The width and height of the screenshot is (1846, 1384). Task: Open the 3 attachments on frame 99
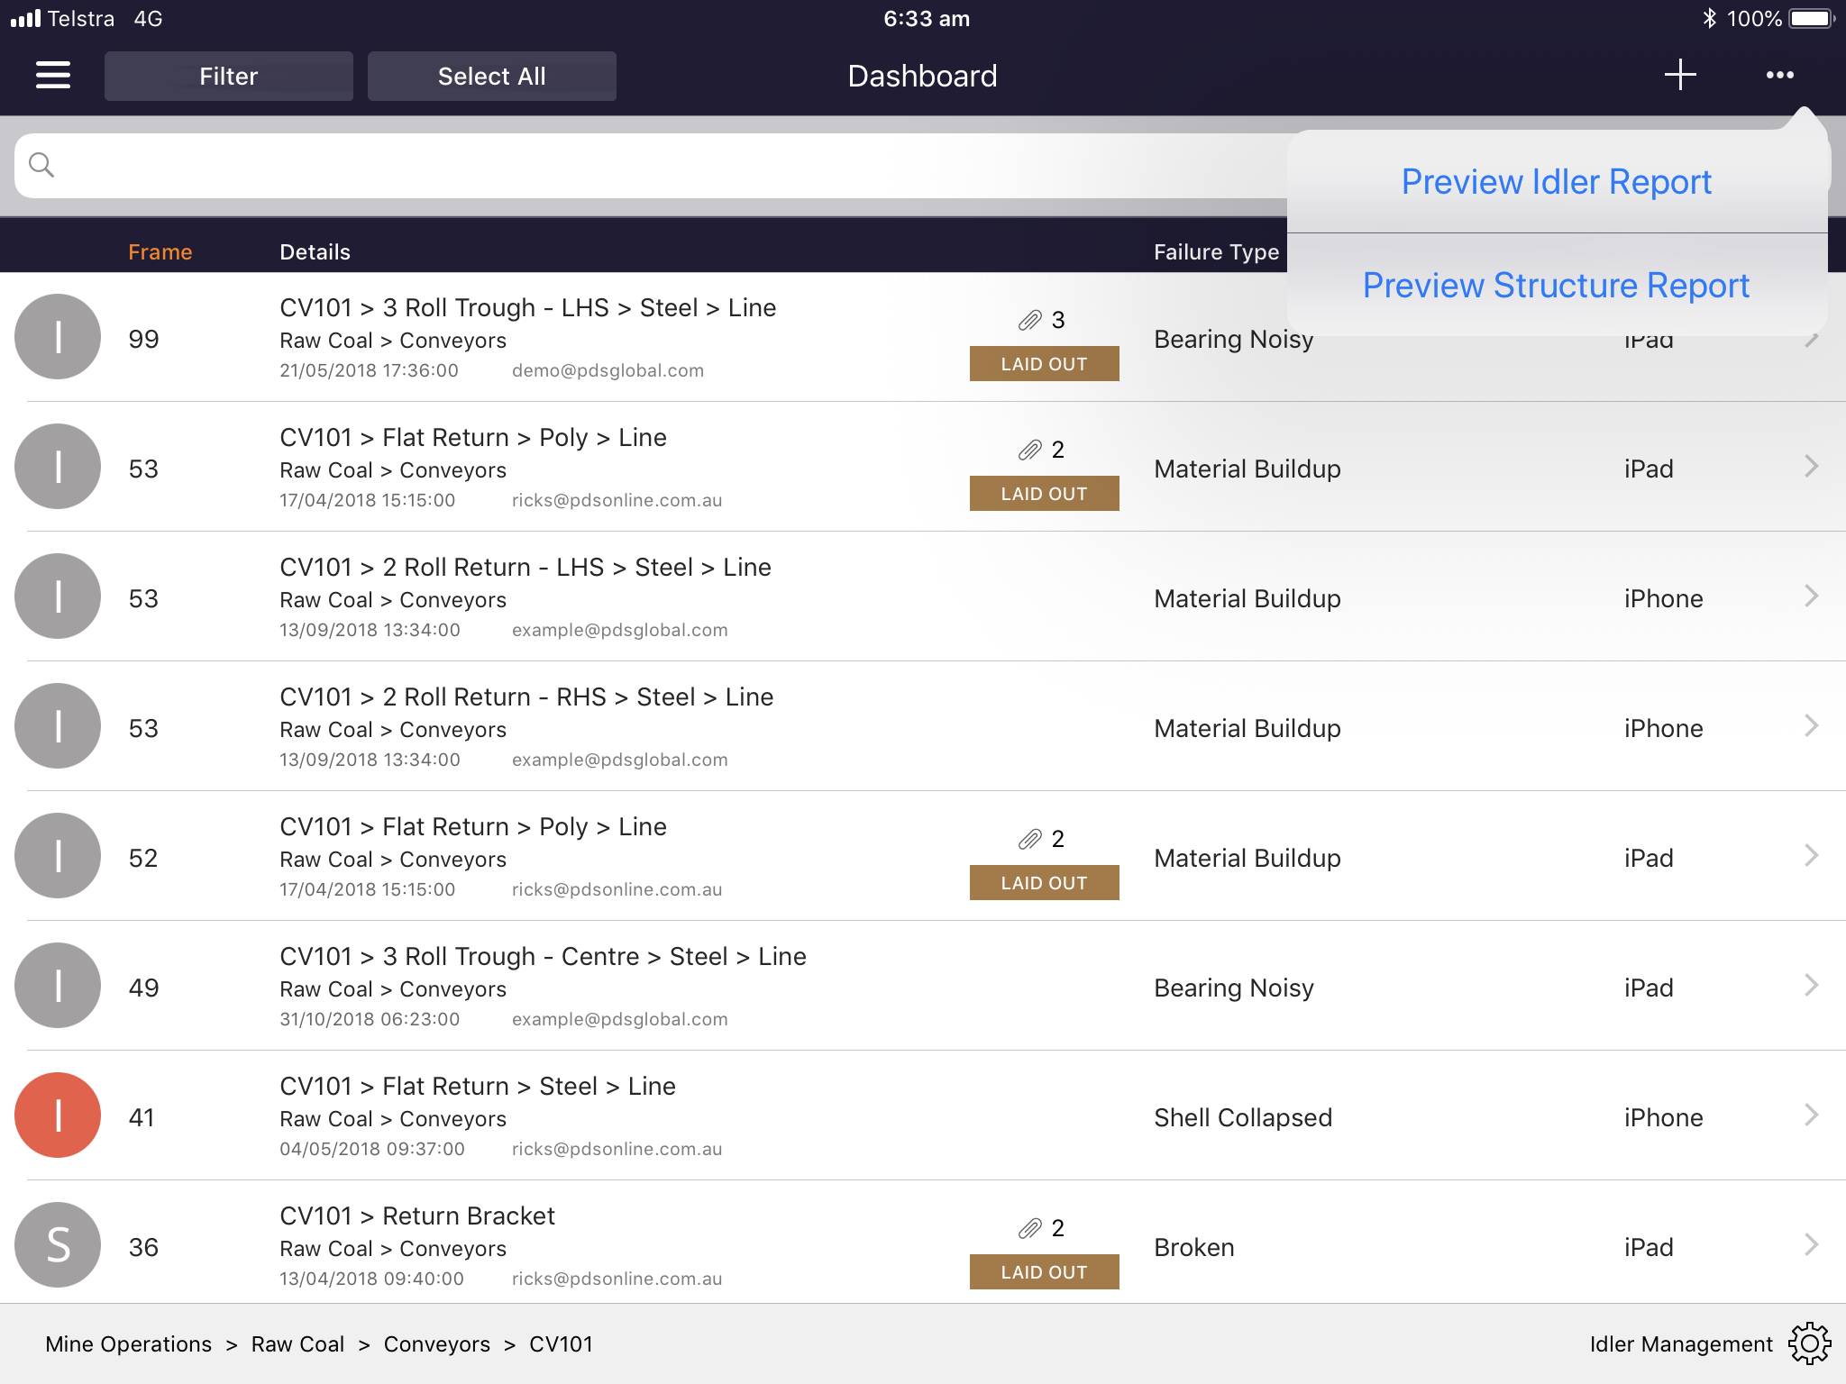point(1042,320)
